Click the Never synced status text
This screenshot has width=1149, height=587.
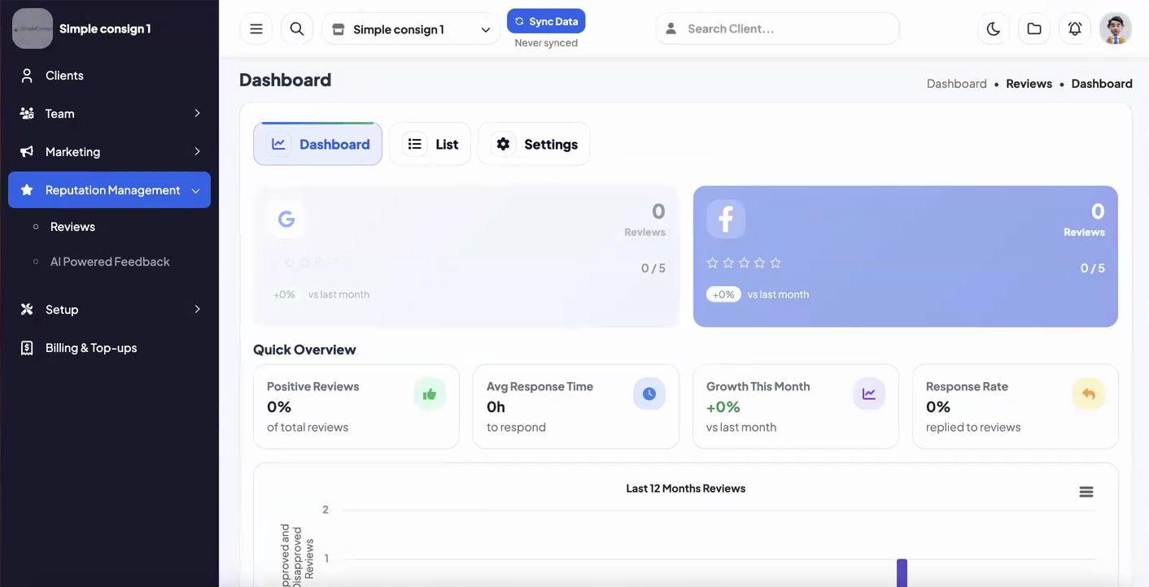(546, 43)
